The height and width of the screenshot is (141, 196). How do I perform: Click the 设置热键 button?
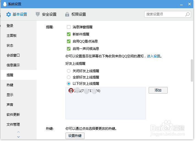click(75, 136)
